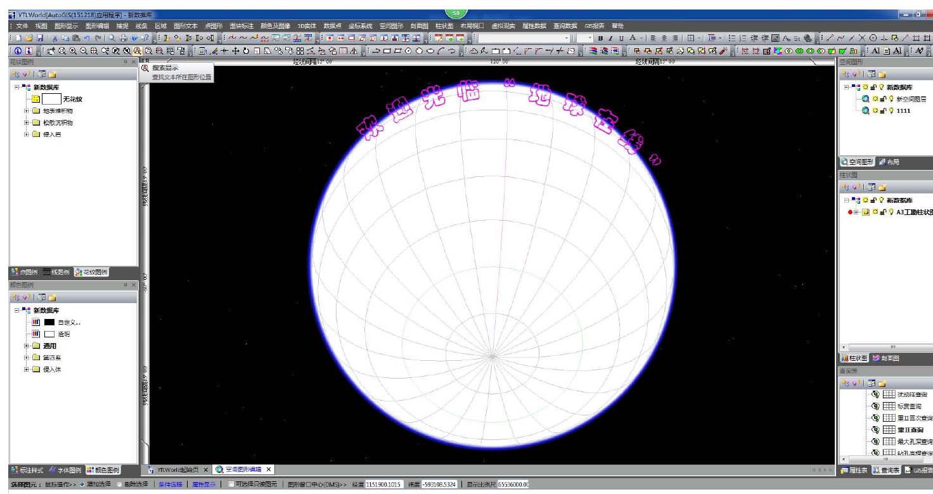Click the 属性显示 link in status bar
933x494 pixels.
pos(203,484)
